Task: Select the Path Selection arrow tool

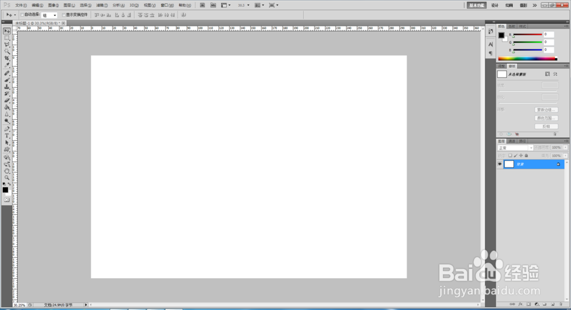Action: pos(7,143)
